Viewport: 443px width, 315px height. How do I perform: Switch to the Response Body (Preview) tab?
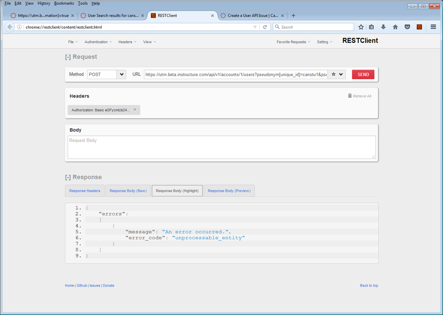coord(229,191)
